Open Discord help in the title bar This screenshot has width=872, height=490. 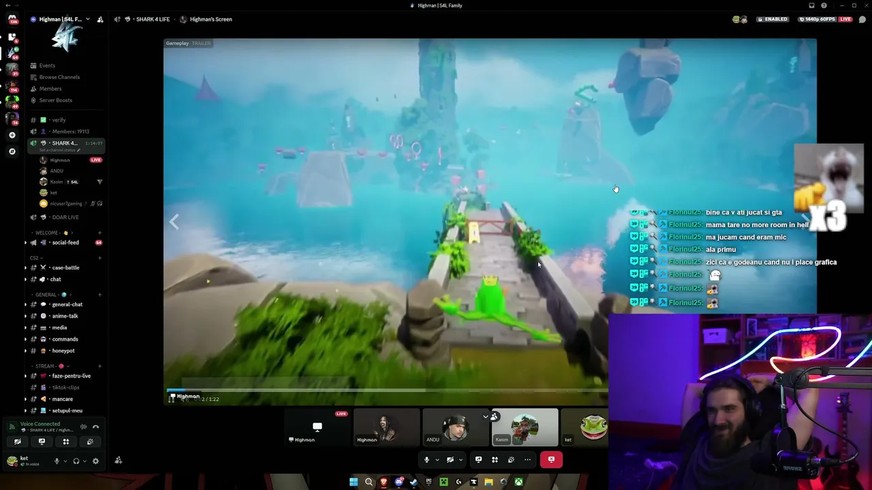(x=824, y=5)
